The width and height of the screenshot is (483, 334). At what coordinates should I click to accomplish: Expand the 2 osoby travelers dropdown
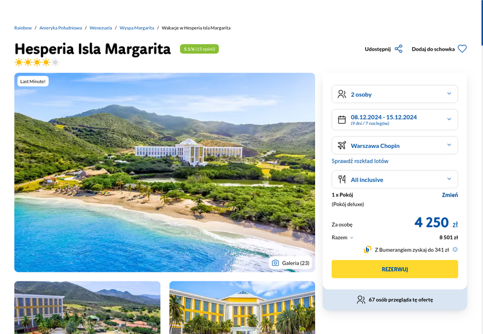pos(395,94)
